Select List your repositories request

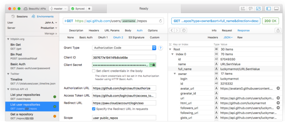[32, 97]
